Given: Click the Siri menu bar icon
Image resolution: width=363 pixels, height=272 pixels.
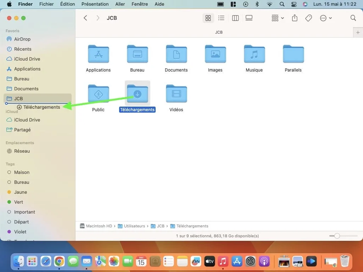Looking at the screenshot, I should (x=305, y=4).
